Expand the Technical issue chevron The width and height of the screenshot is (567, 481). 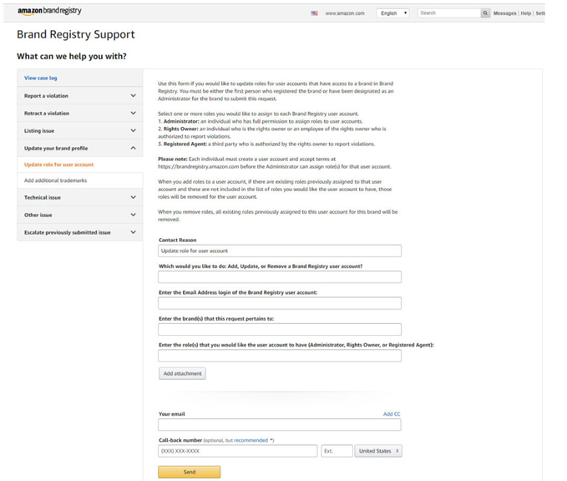pyautogui.click(x=133, y=197)
